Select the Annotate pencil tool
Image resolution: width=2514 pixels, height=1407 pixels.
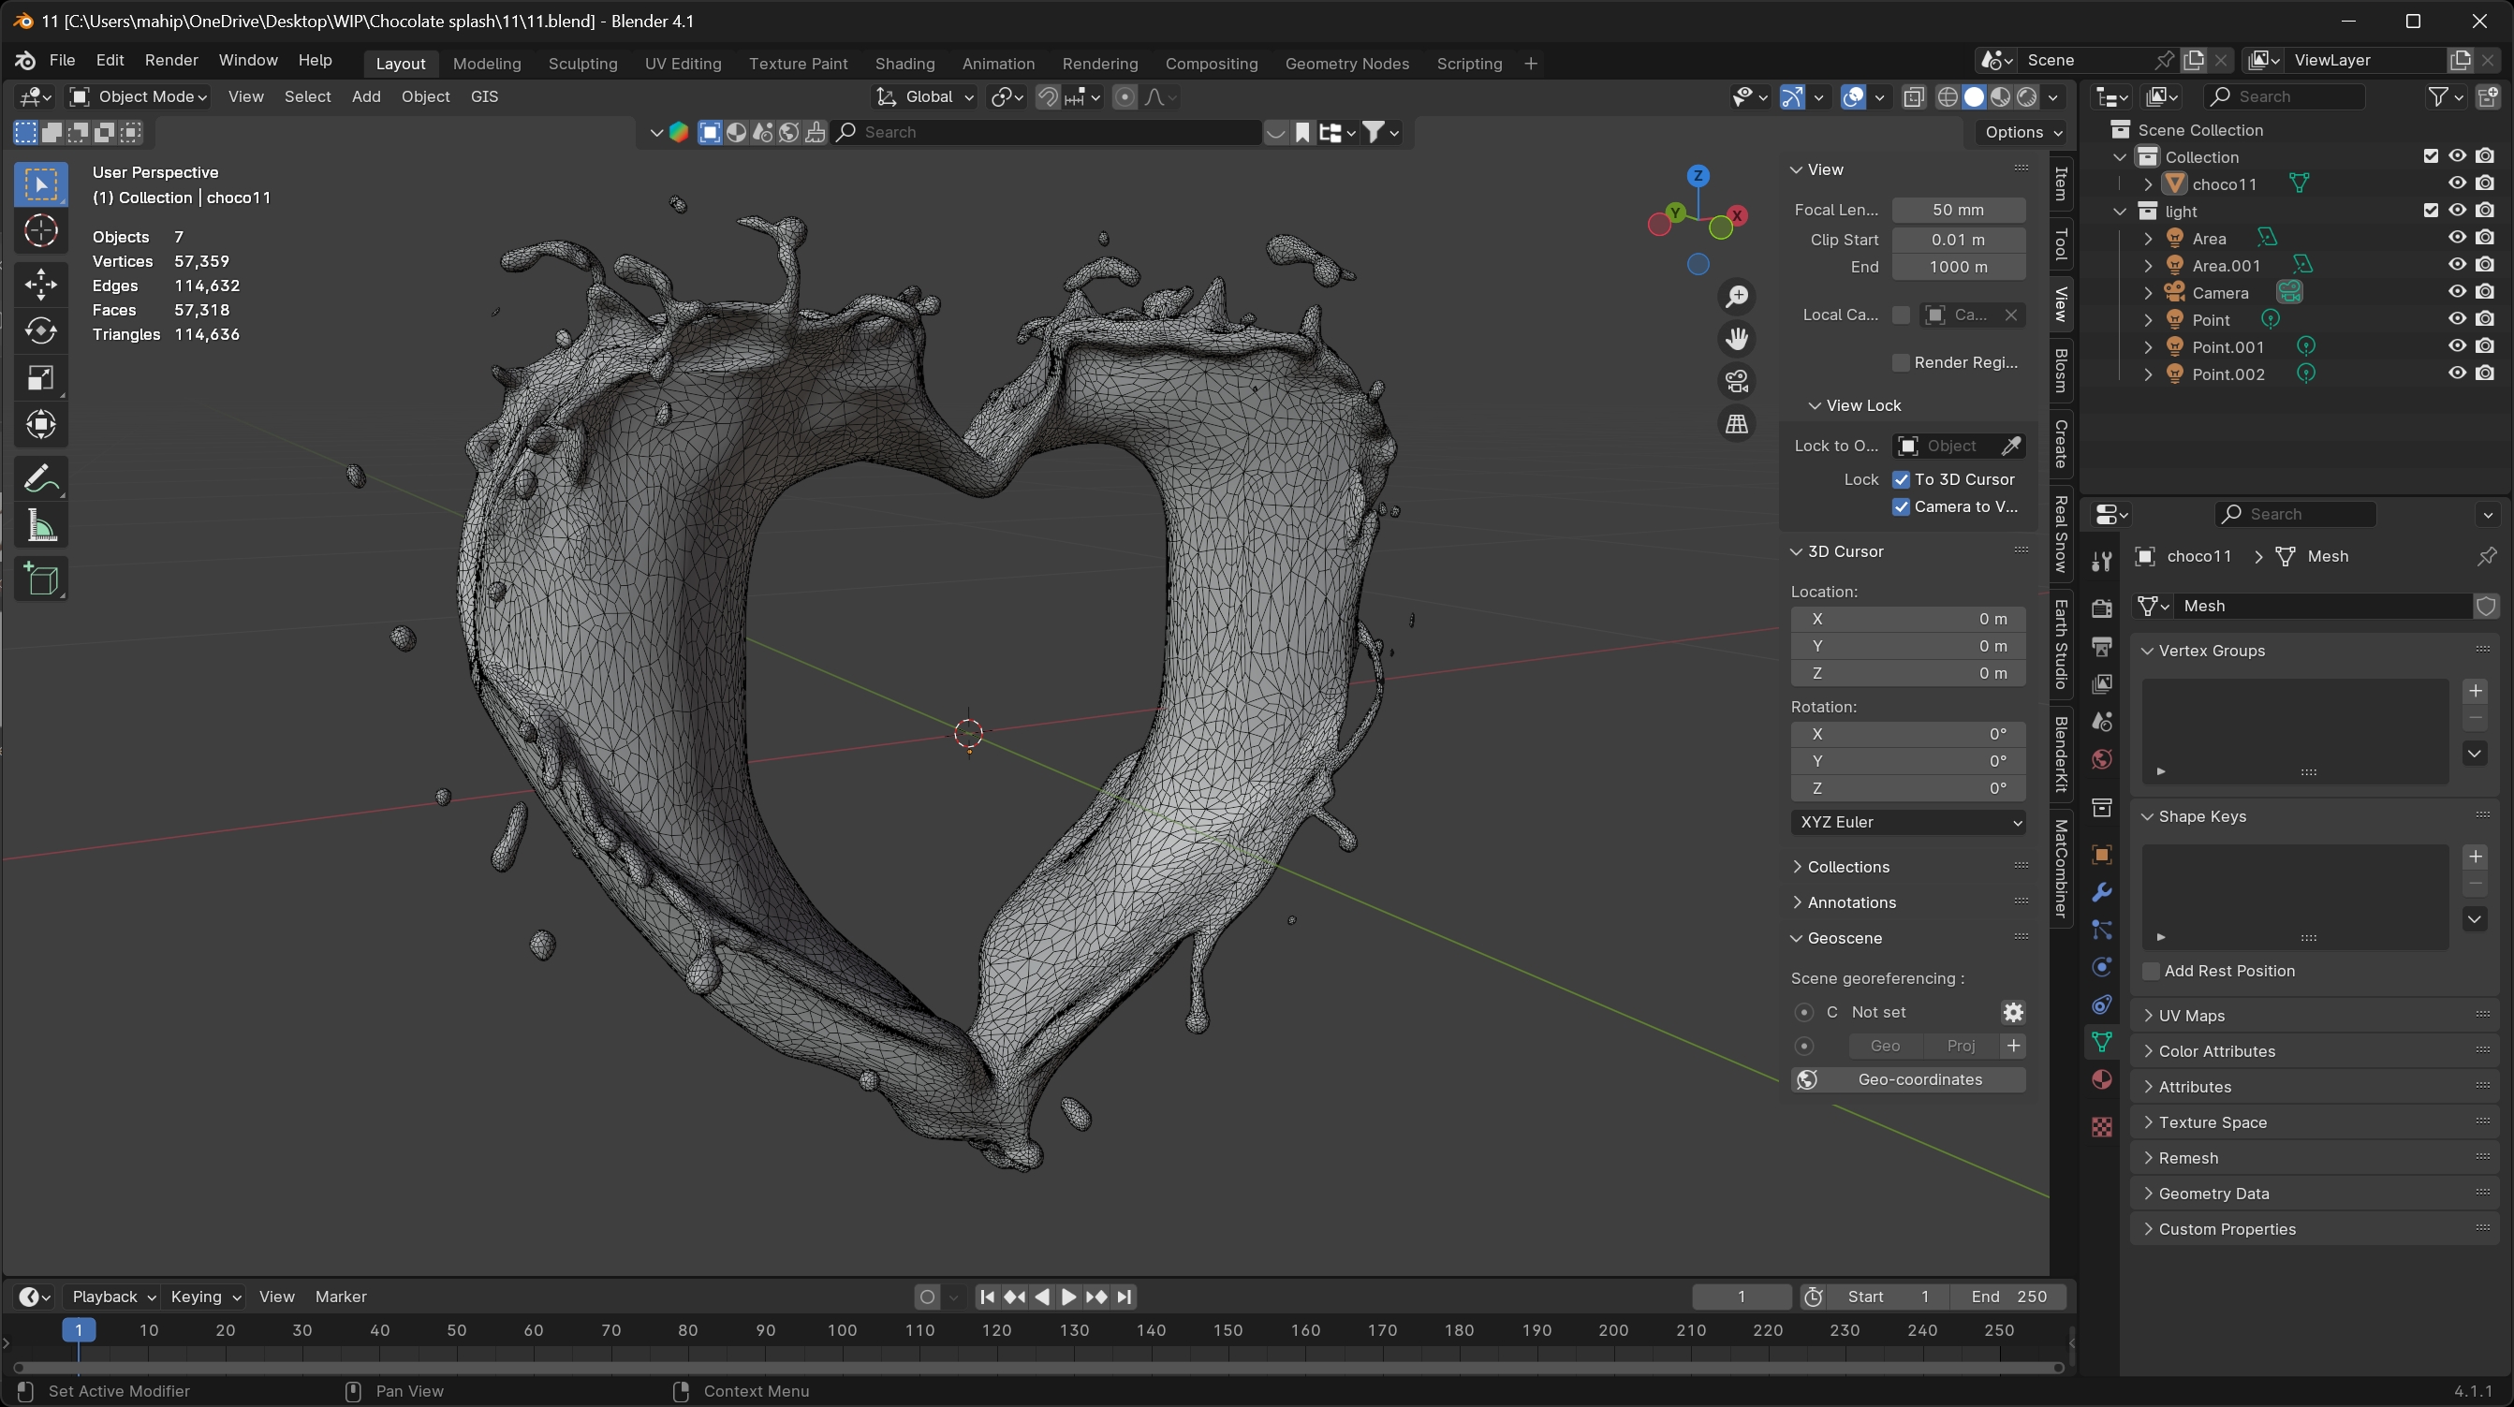(40, 479)
